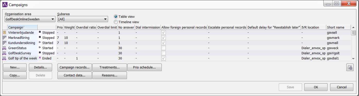Click the Prio schedule button
Screen dimensions: 359x96
(x=144, y=67)
